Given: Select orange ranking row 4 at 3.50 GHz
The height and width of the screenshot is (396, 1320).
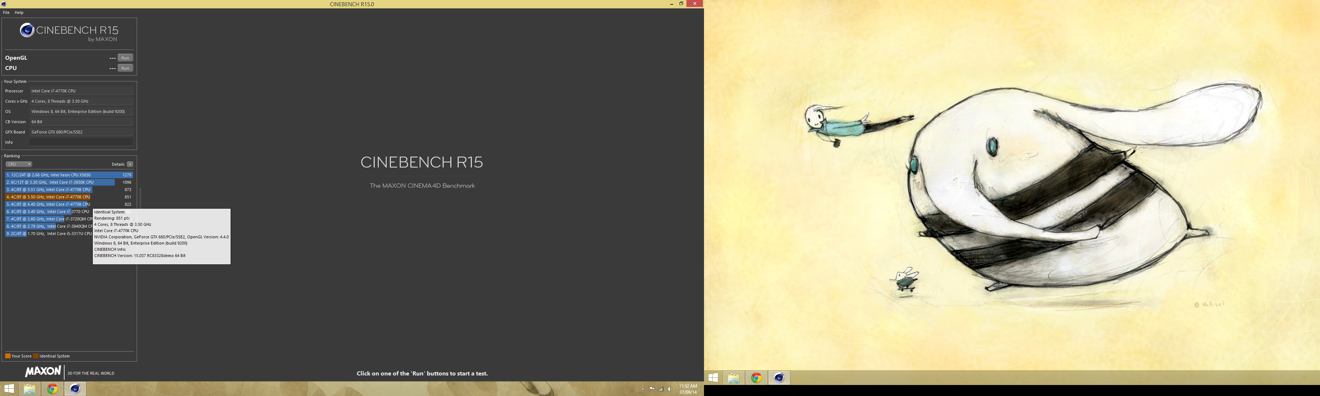Looking at the screenshot, I should click(x=69, y=197).
